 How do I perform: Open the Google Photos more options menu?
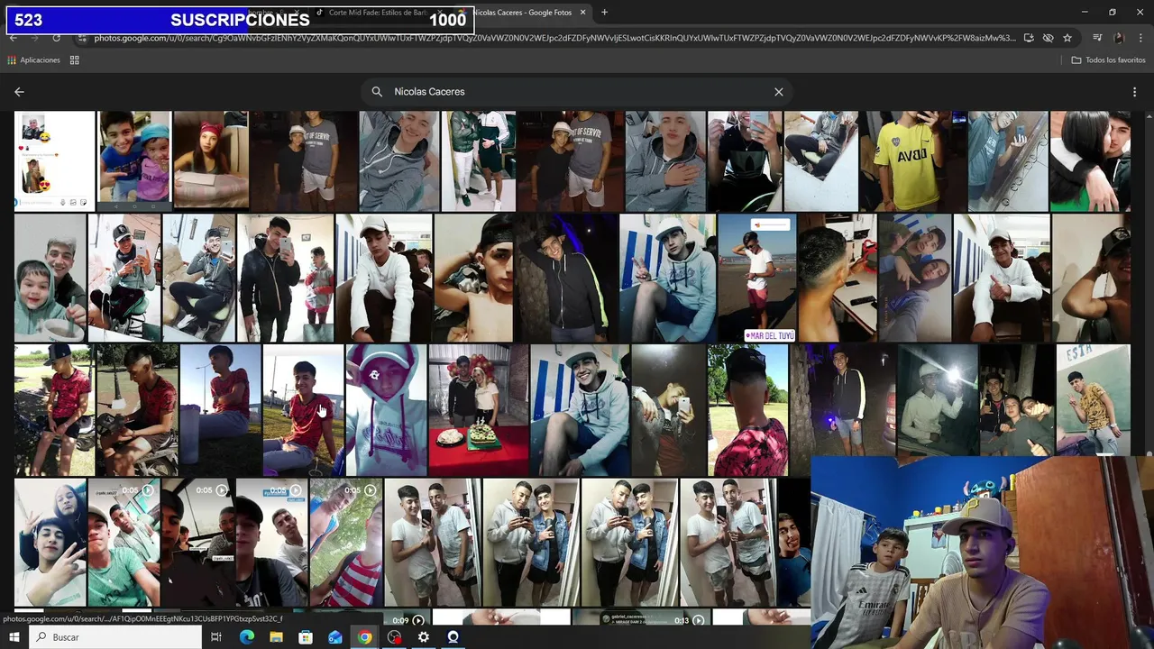click(x=1134, y=92)
